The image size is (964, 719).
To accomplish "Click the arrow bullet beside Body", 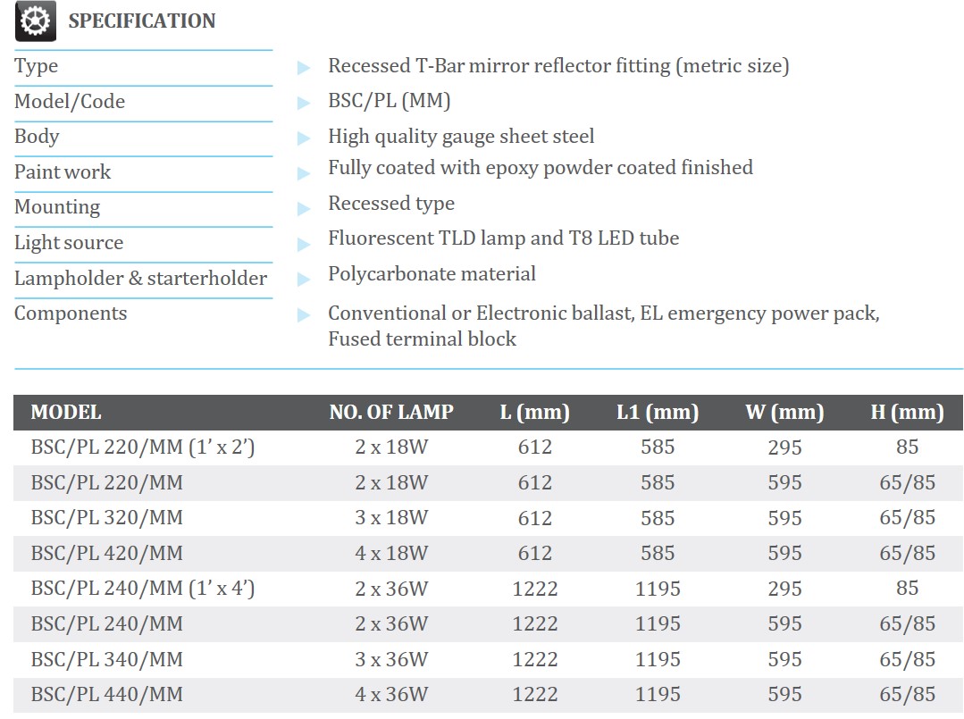I will pyautogui.click(x=304, y=138).
